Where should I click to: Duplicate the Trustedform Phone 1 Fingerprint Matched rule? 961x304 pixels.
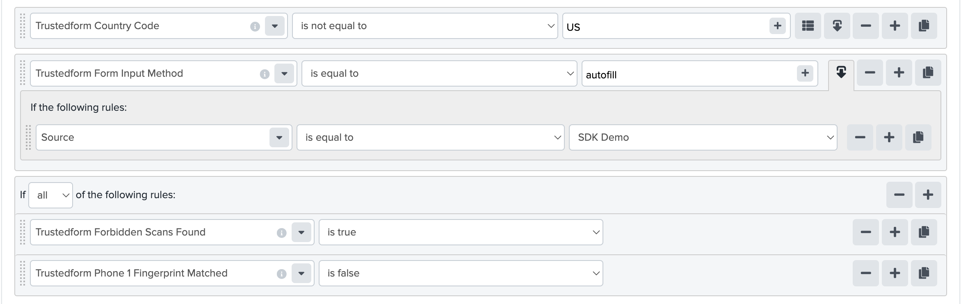pos(924,273)
